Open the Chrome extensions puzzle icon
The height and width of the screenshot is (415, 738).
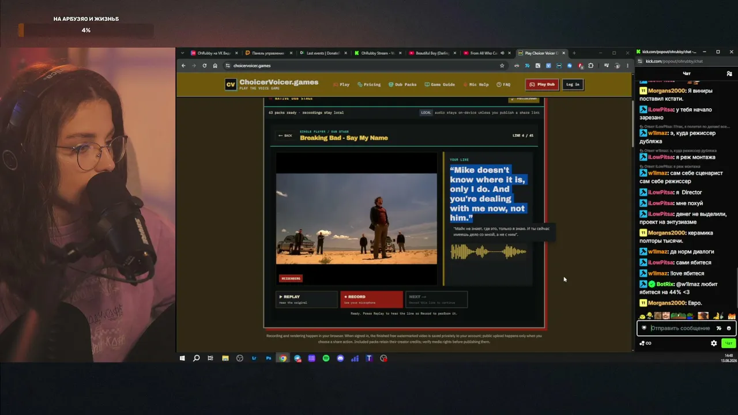[590, 66]
